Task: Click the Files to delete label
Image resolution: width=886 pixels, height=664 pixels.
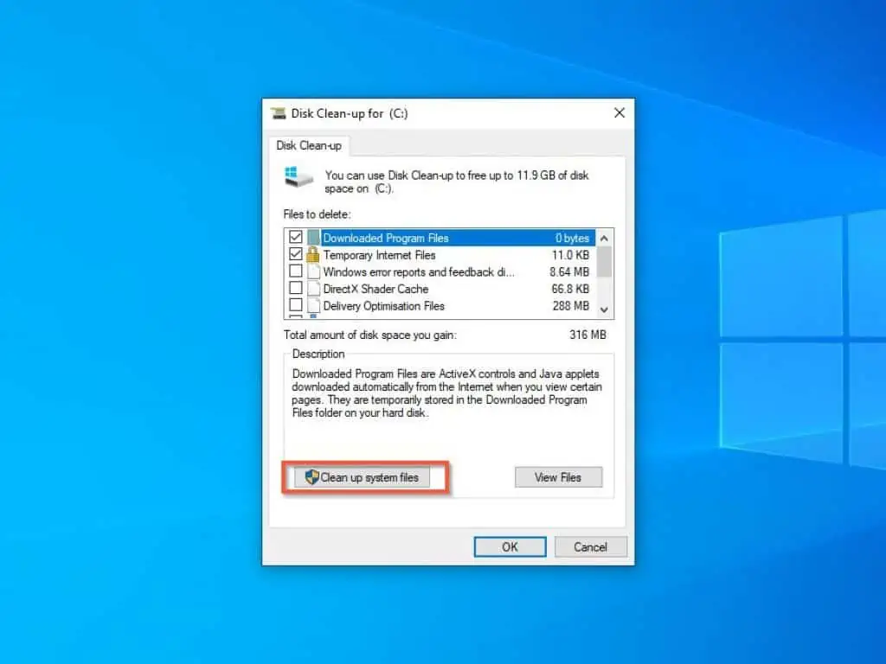Action: pyautogui.click(x=317, y=214)
